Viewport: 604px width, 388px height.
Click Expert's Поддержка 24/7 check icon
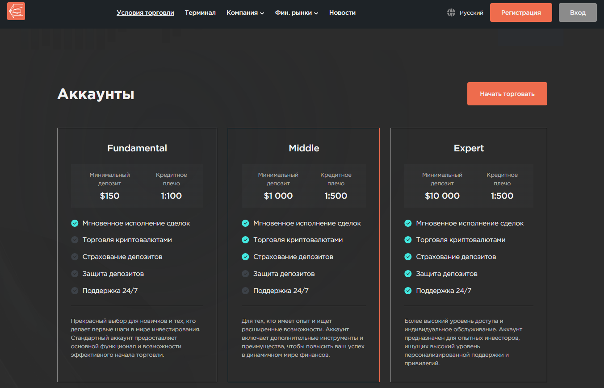pos(408,291)
